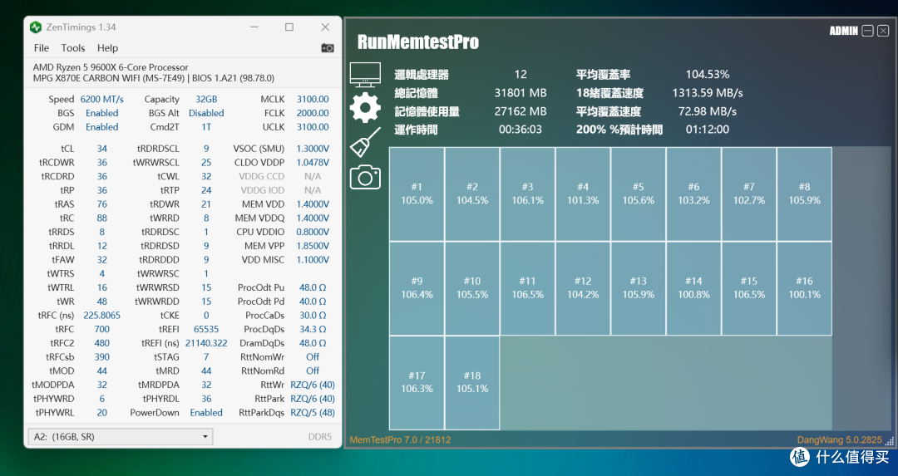
Task: Minimize the ZenTimings window
Action: pos(254,27)
